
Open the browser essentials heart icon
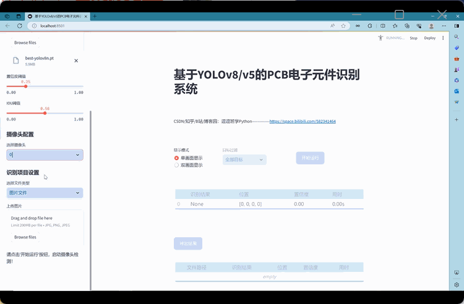419,26
